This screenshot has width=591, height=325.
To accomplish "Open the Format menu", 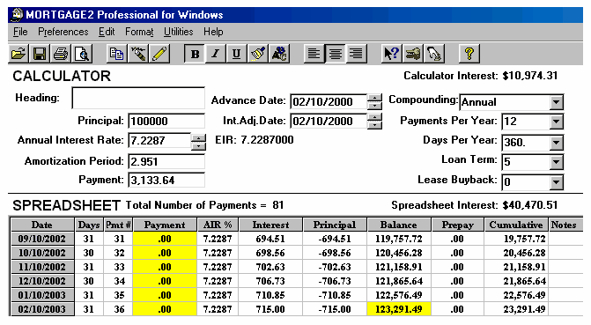I will coord(139,32).
